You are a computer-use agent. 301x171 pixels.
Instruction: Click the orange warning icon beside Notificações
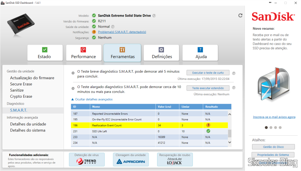[x=94, y=32]
